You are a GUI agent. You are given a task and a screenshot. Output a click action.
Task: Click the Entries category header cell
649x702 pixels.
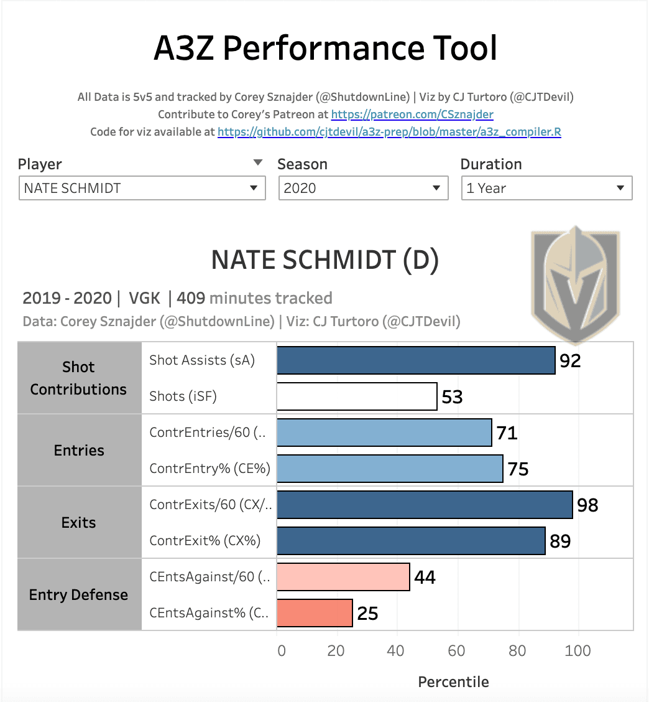[79, 450]
